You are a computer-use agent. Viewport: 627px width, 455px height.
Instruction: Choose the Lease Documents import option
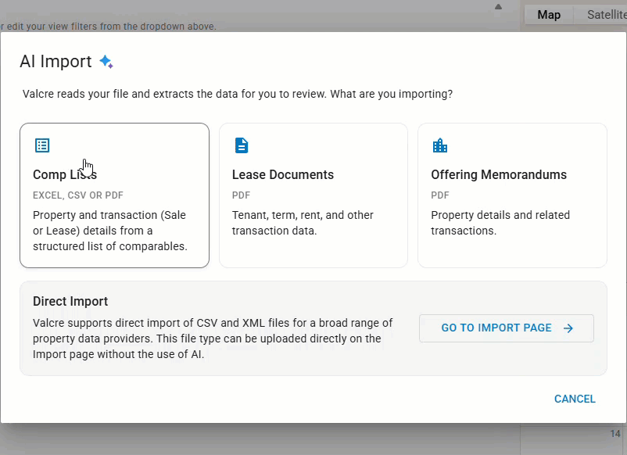313,195
